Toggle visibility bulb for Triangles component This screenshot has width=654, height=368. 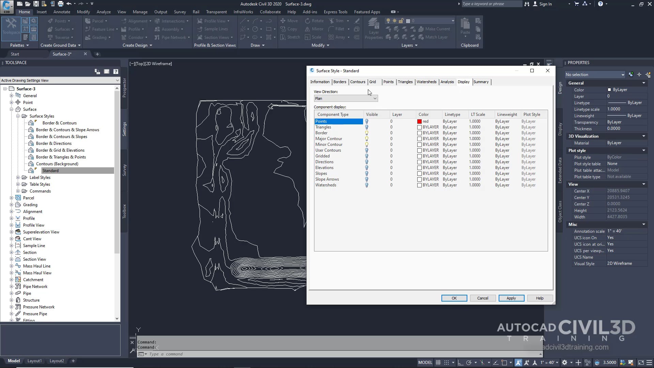367,127
